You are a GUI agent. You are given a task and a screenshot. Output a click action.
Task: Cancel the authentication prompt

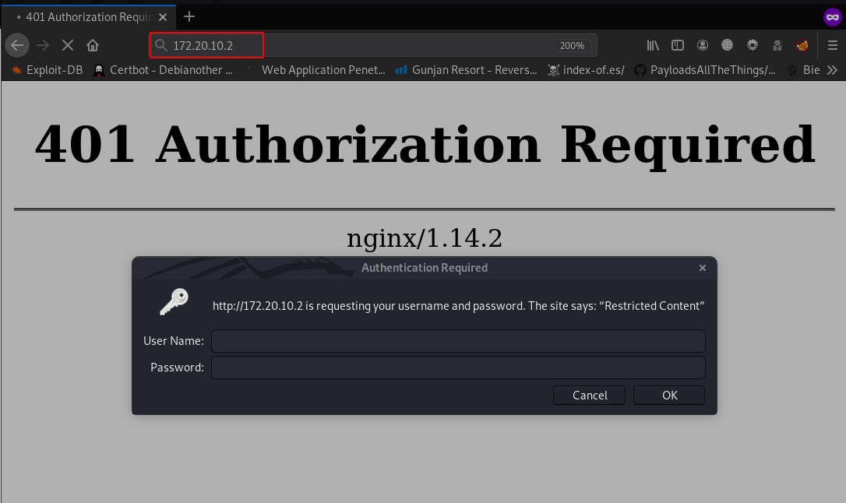pyautogui.click(x=589, y=396)
